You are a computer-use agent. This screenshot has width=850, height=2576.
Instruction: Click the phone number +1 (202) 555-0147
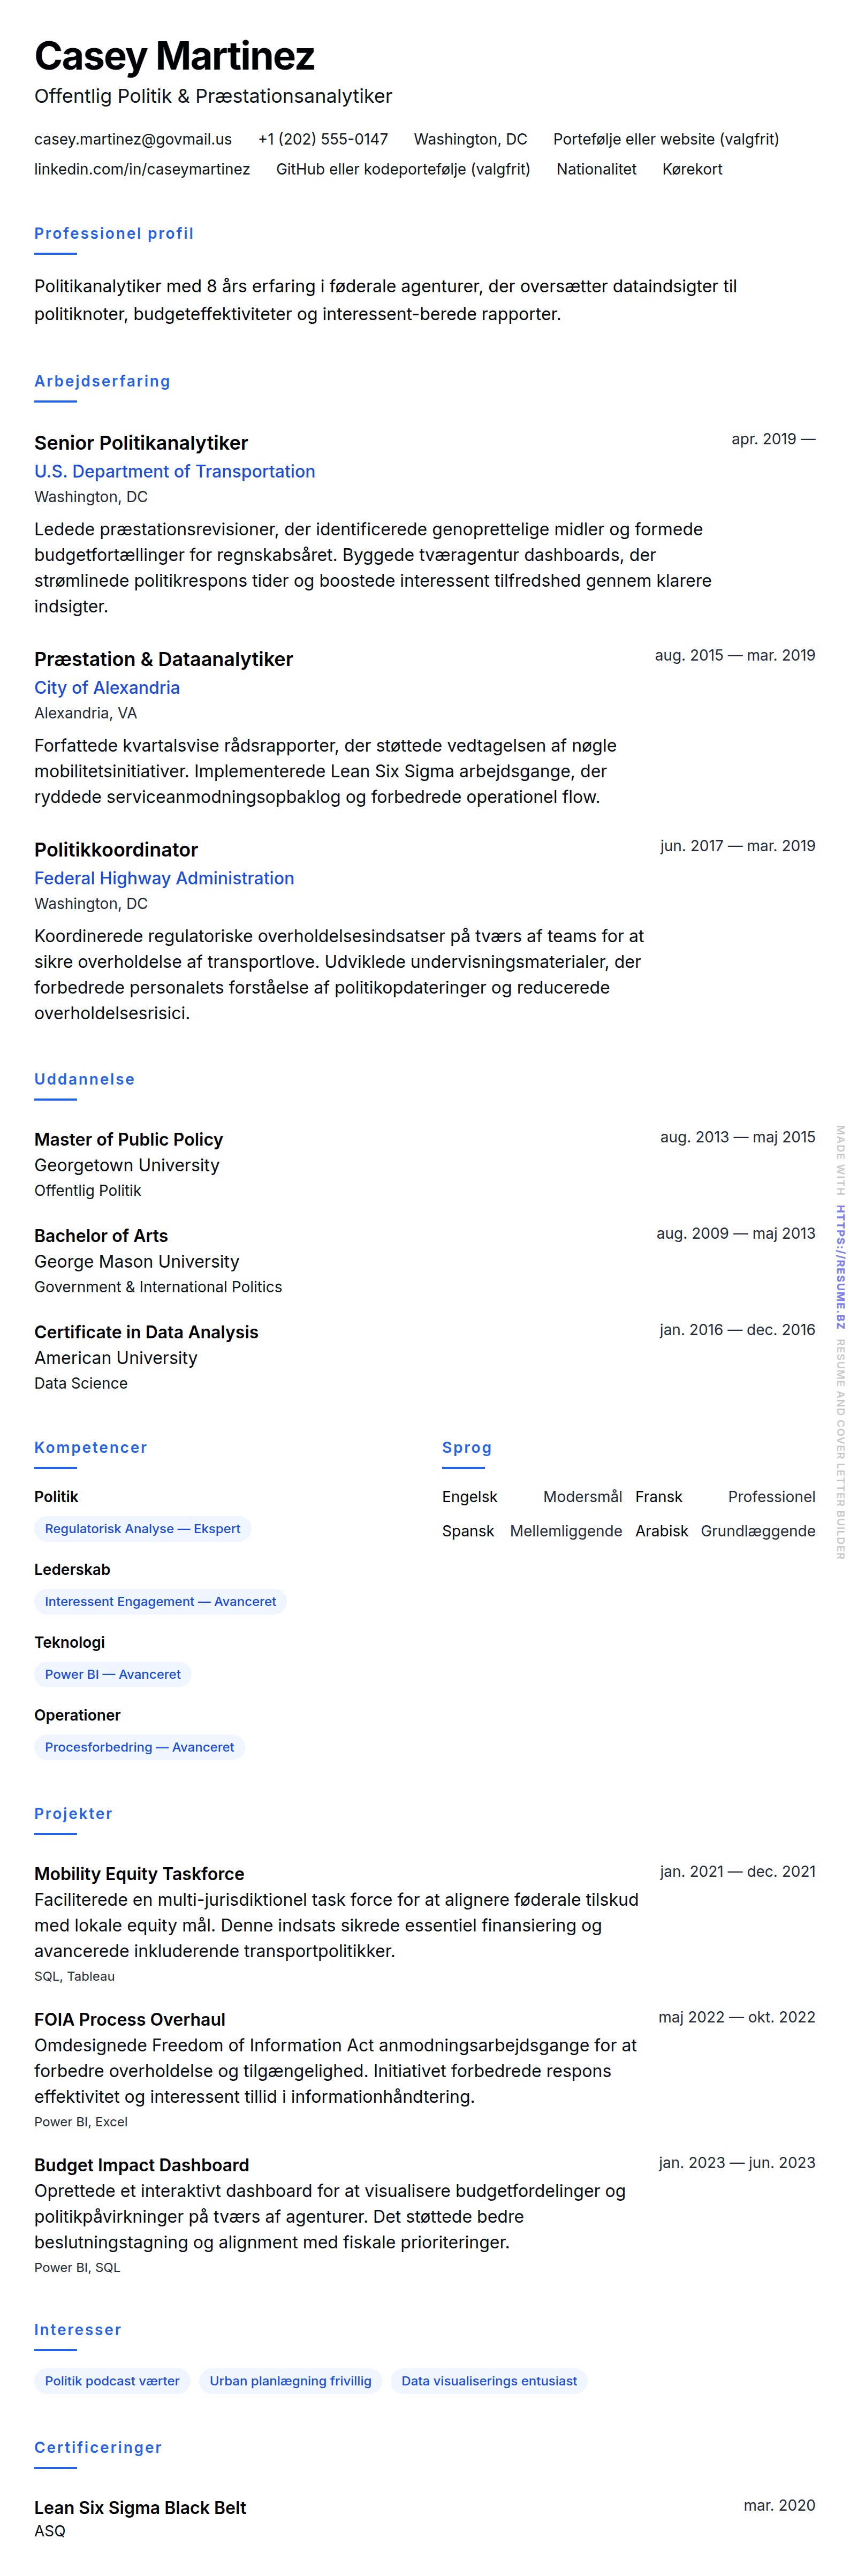coord(323,139)
